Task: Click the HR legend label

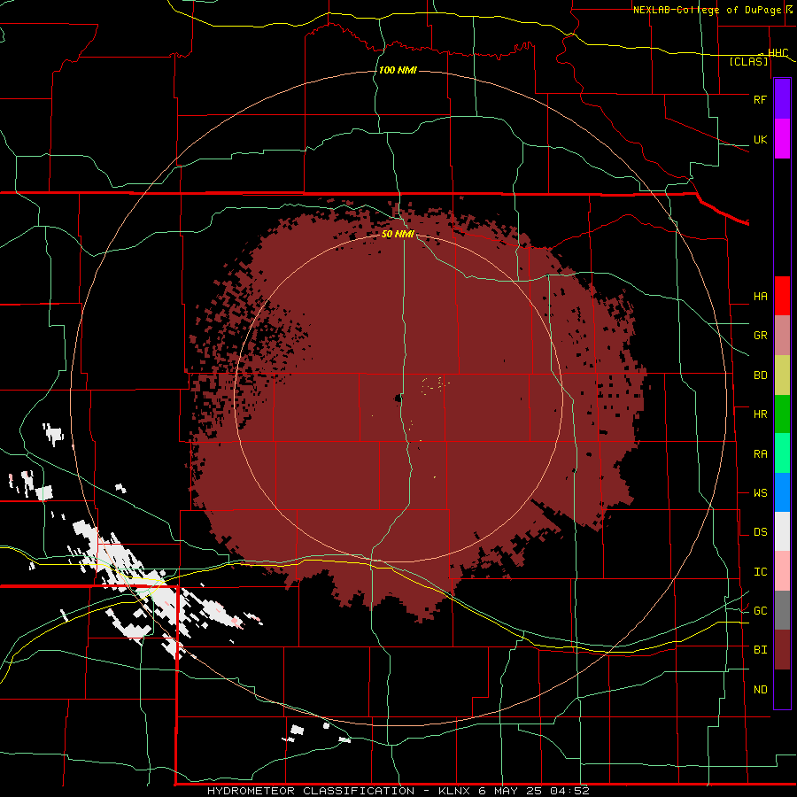Action: (x=760, y=414)
